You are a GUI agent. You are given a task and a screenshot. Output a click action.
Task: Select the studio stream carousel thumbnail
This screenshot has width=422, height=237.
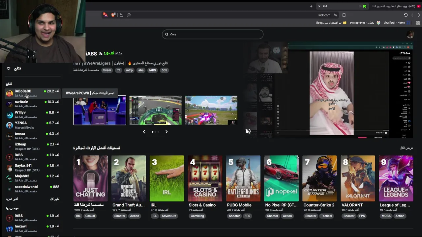pyautogui.click(x=100, y=110)
